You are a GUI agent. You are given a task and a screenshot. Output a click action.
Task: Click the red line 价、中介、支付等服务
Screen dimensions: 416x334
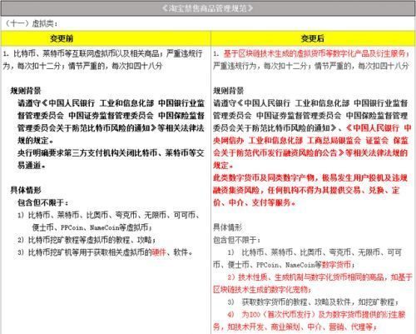coord(255,202)
